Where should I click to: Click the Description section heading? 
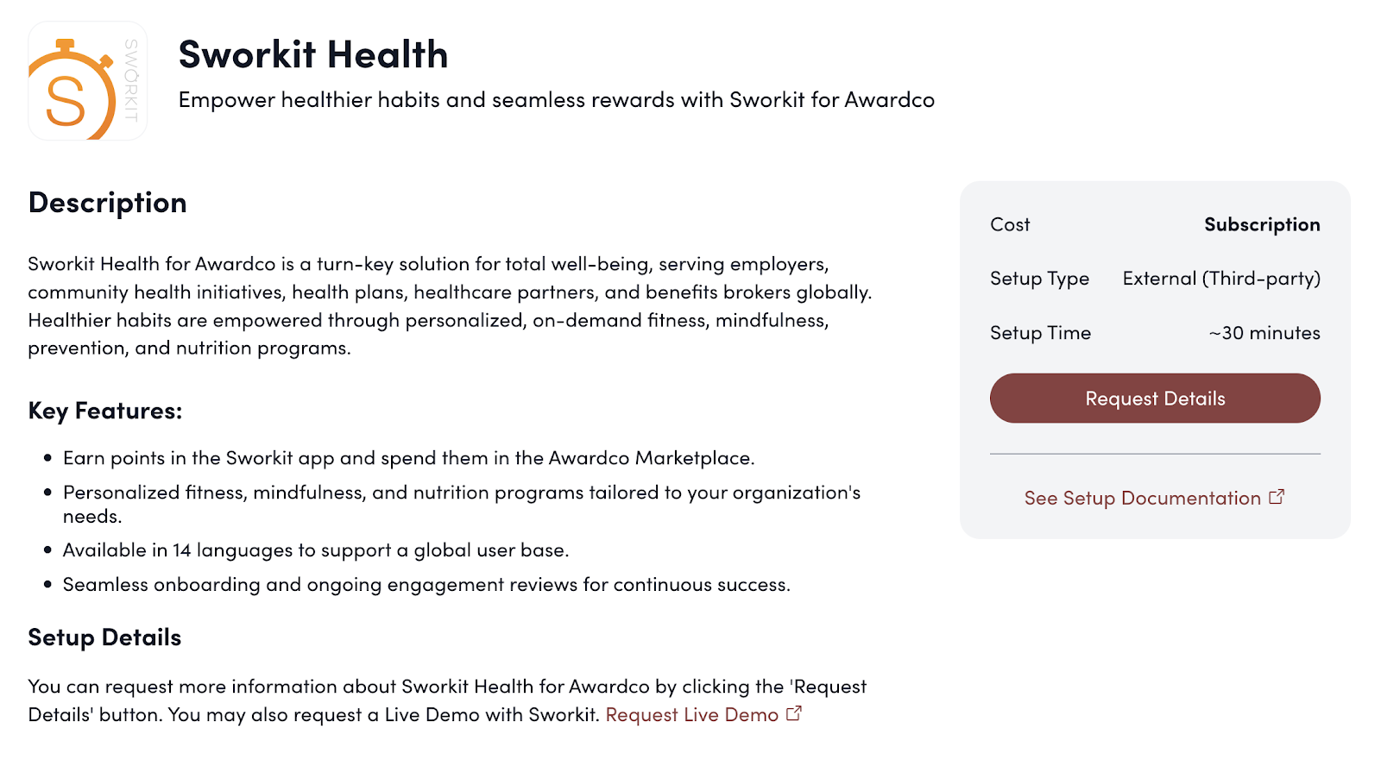click(x=107, y=202)
